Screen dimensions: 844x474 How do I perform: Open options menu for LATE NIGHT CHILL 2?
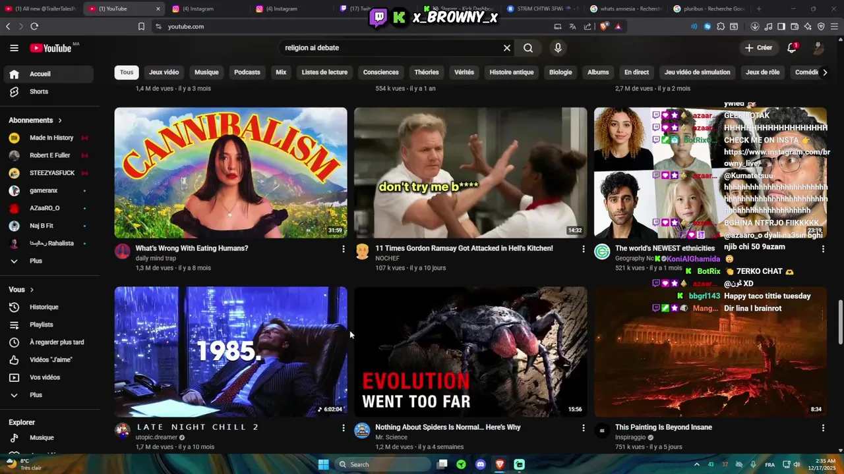tap(343, 428)
